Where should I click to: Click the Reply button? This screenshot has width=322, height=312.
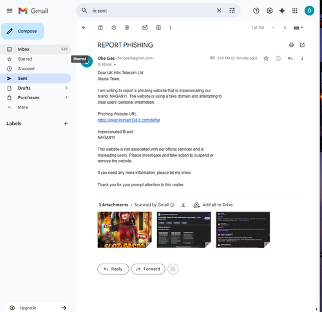pyautogui.click(x=113, y=269)
